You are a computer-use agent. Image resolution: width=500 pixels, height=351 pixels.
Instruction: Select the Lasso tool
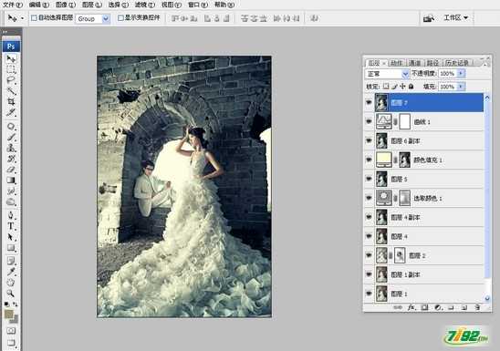(11, 80)
